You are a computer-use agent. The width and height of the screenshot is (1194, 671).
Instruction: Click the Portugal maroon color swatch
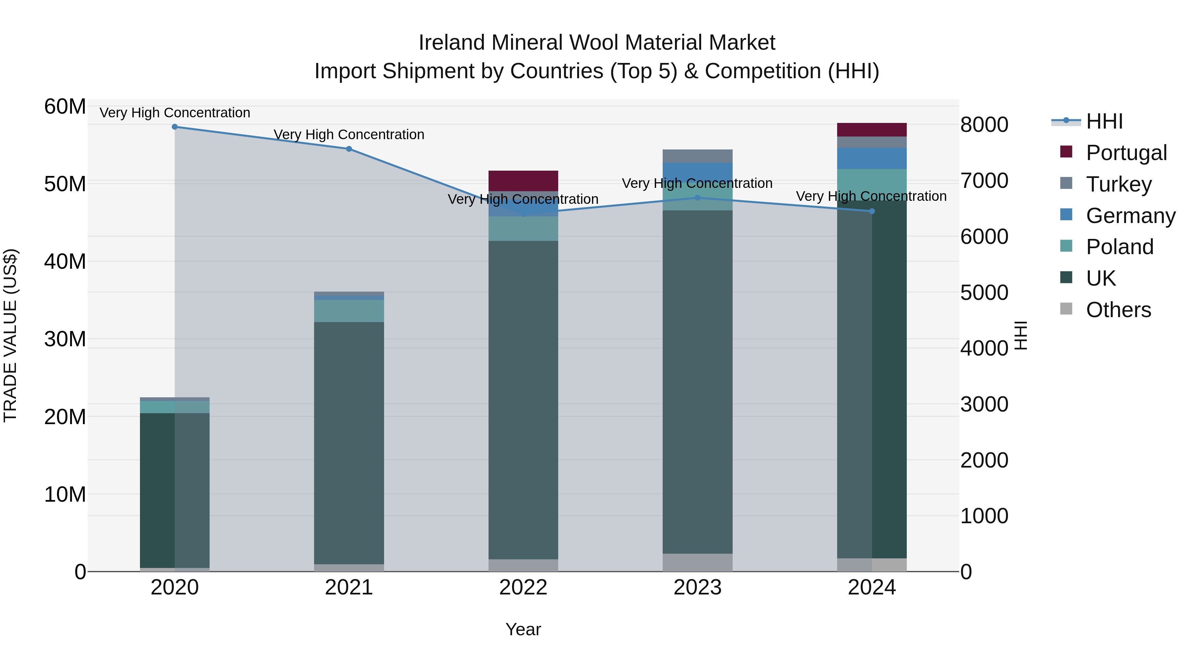pyautogui.click(x=1066, y=151)
